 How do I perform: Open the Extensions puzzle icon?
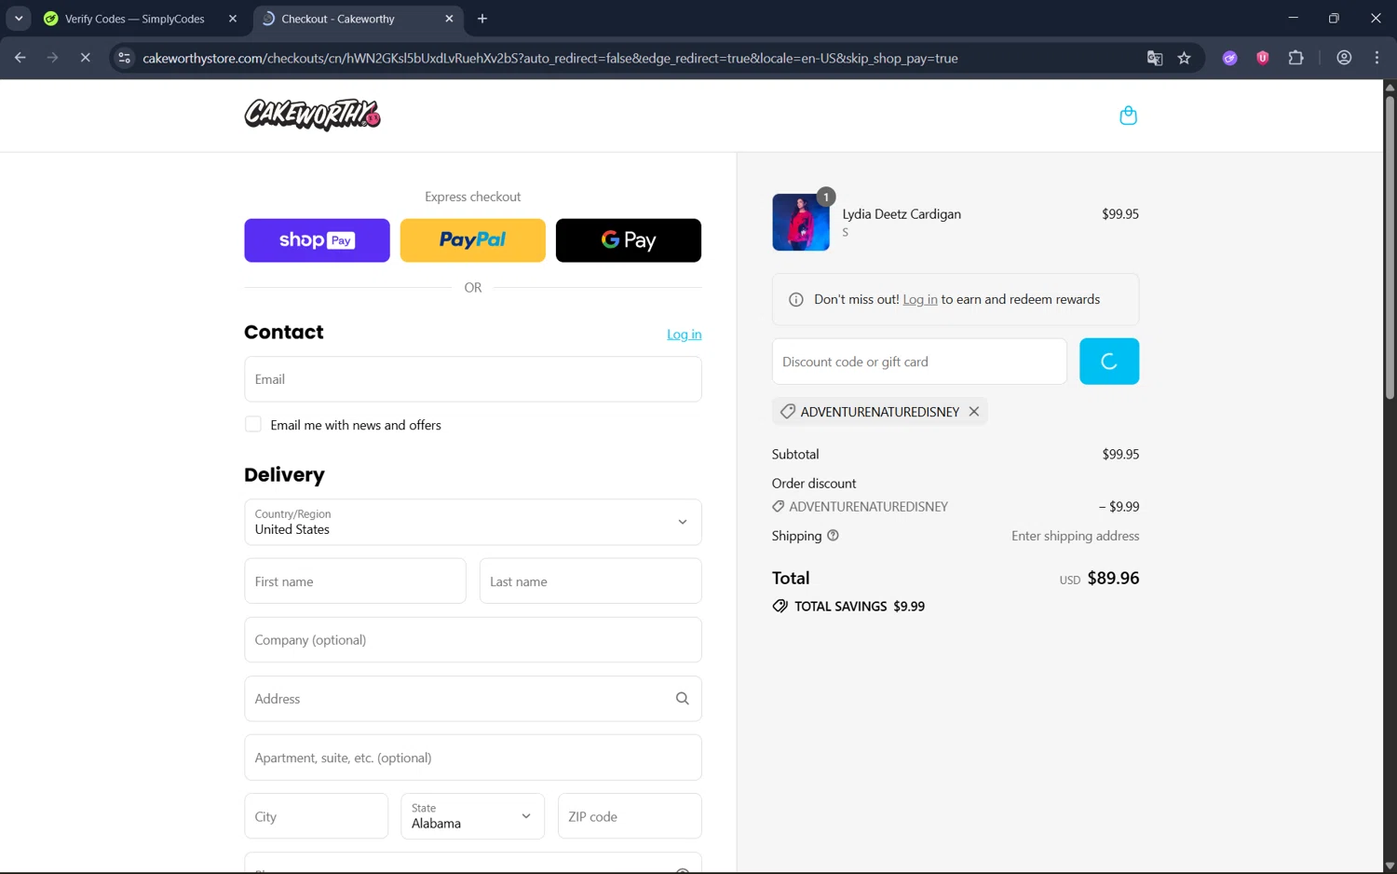click(x=1295, y=58)
